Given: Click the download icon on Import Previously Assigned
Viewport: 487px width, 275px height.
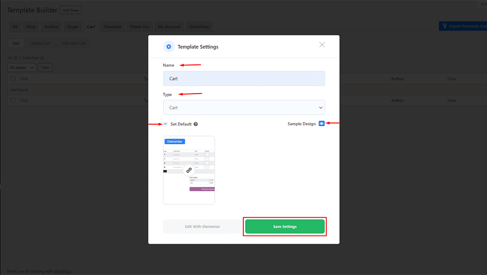Looking at the screenshot, I should 445,26.
